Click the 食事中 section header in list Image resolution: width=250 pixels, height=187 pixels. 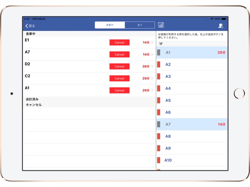89,34
